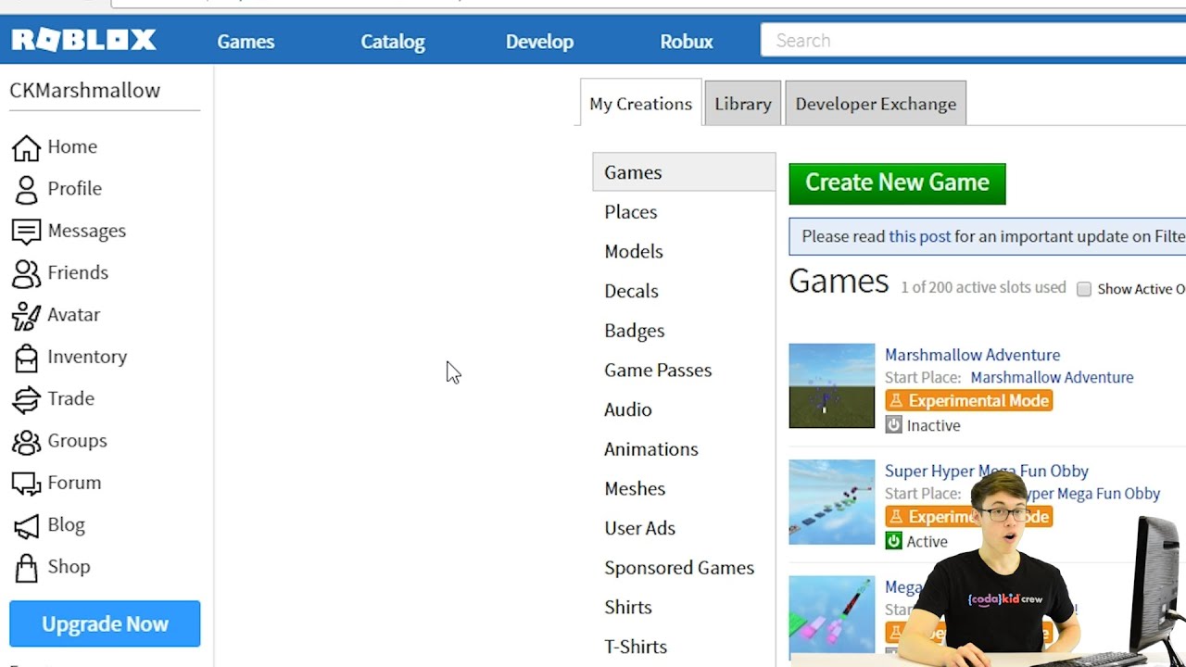Viewport: 1186px width, 667px height.
Task: Open Develop in top navigation
Action: point(539,42)
